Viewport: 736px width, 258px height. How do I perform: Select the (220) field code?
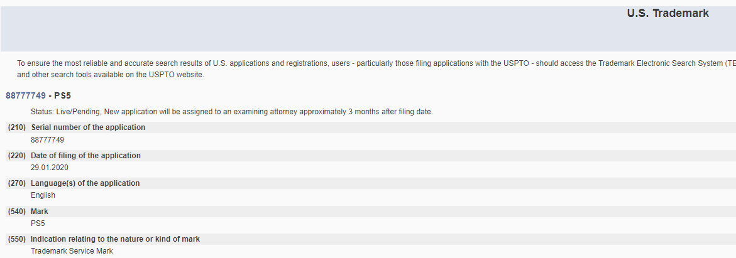click(x=16, y=156)
